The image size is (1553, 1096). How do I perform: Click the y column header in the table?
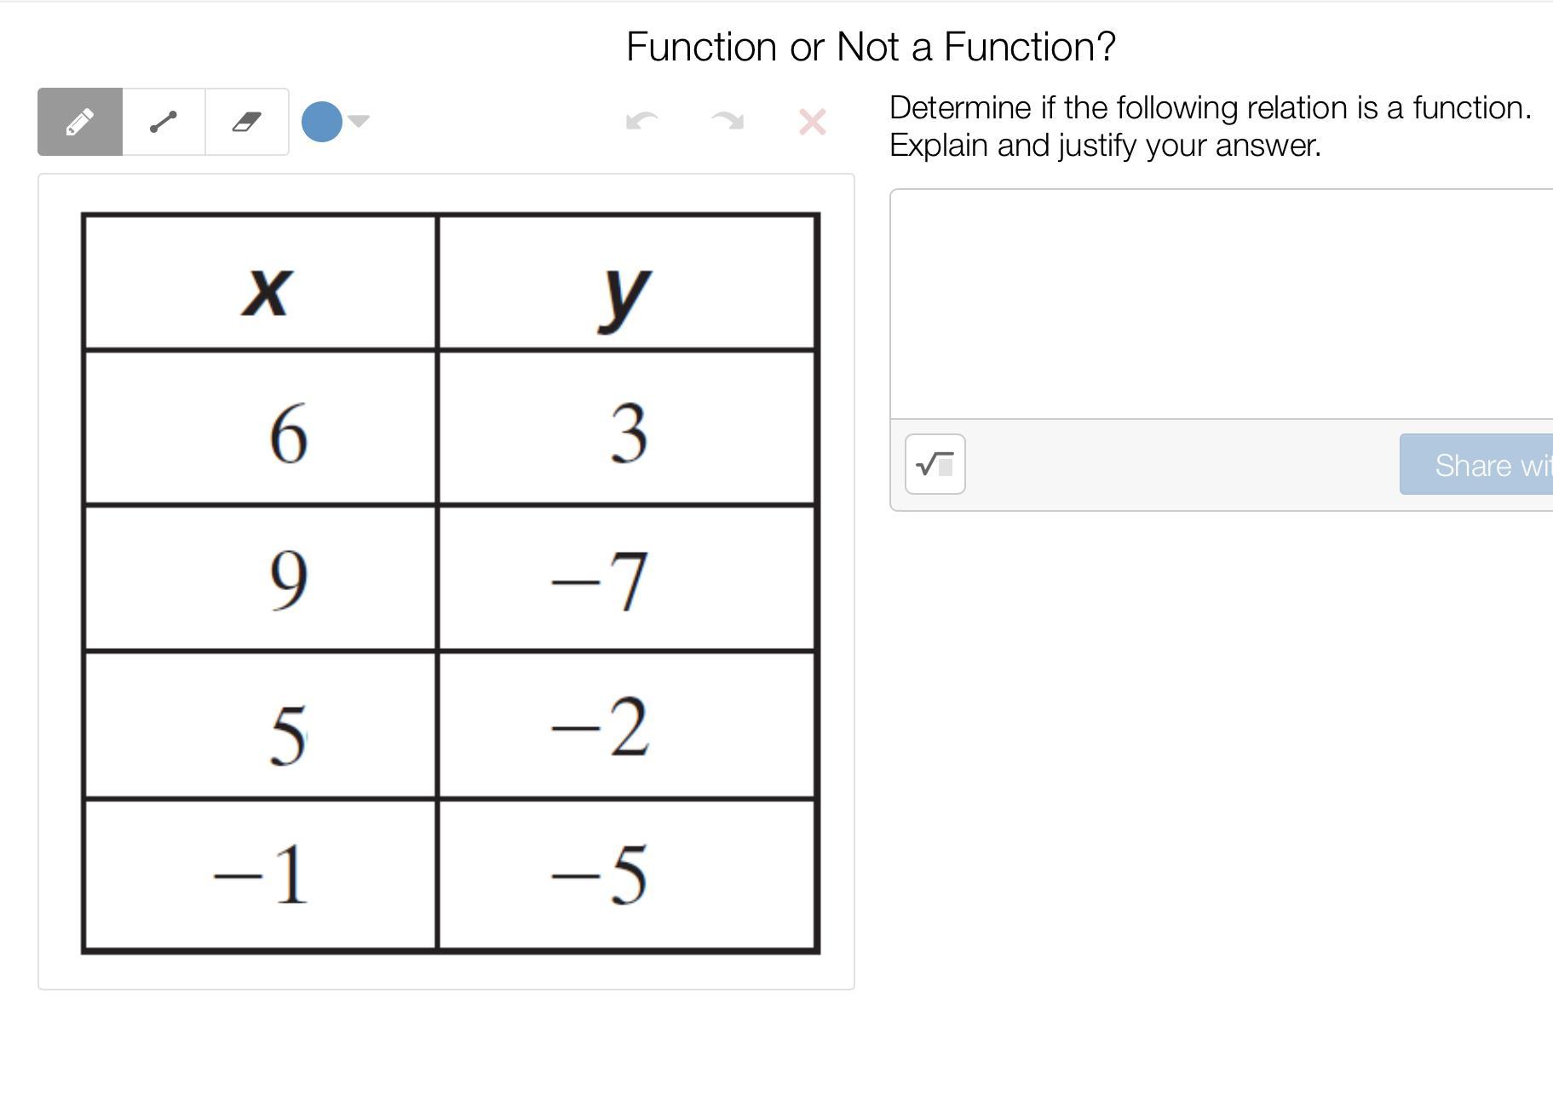pyautogui.click(x=625, y=291)
